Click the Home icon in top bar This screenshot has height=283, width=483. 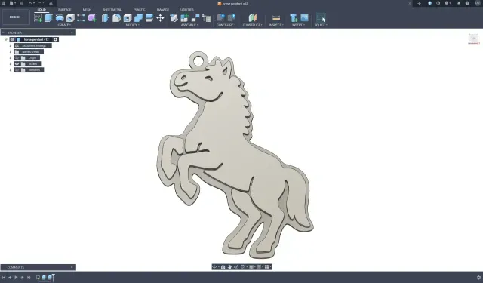pos(51,3)
